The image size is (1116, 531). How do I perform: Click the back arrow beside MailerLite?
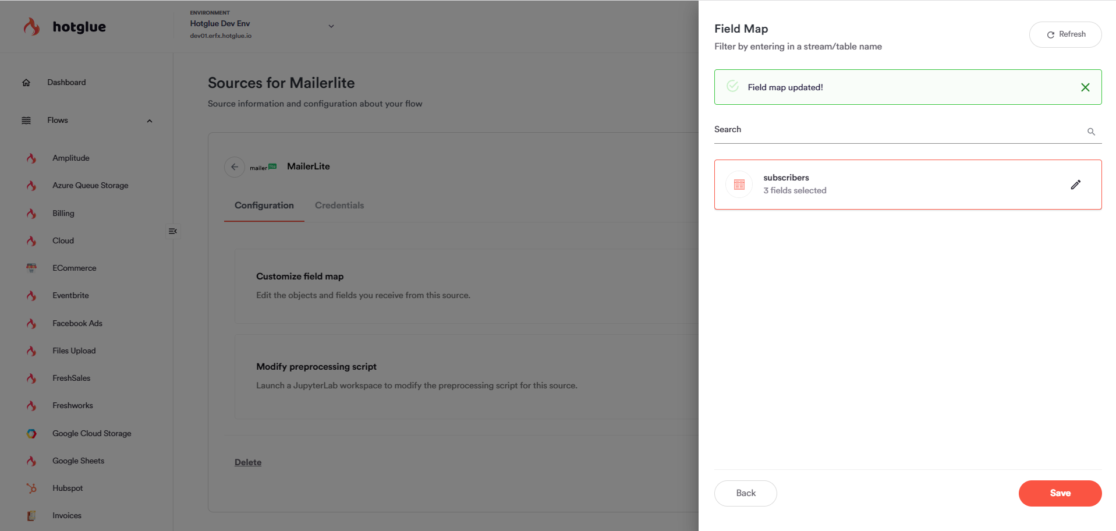(235, 167)
